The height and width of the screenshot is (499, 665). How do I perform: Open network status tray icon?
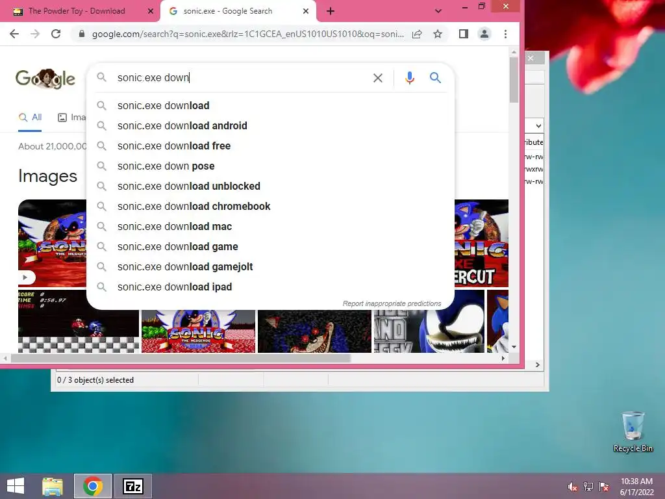pyautogui.click(x=588, y=486)
